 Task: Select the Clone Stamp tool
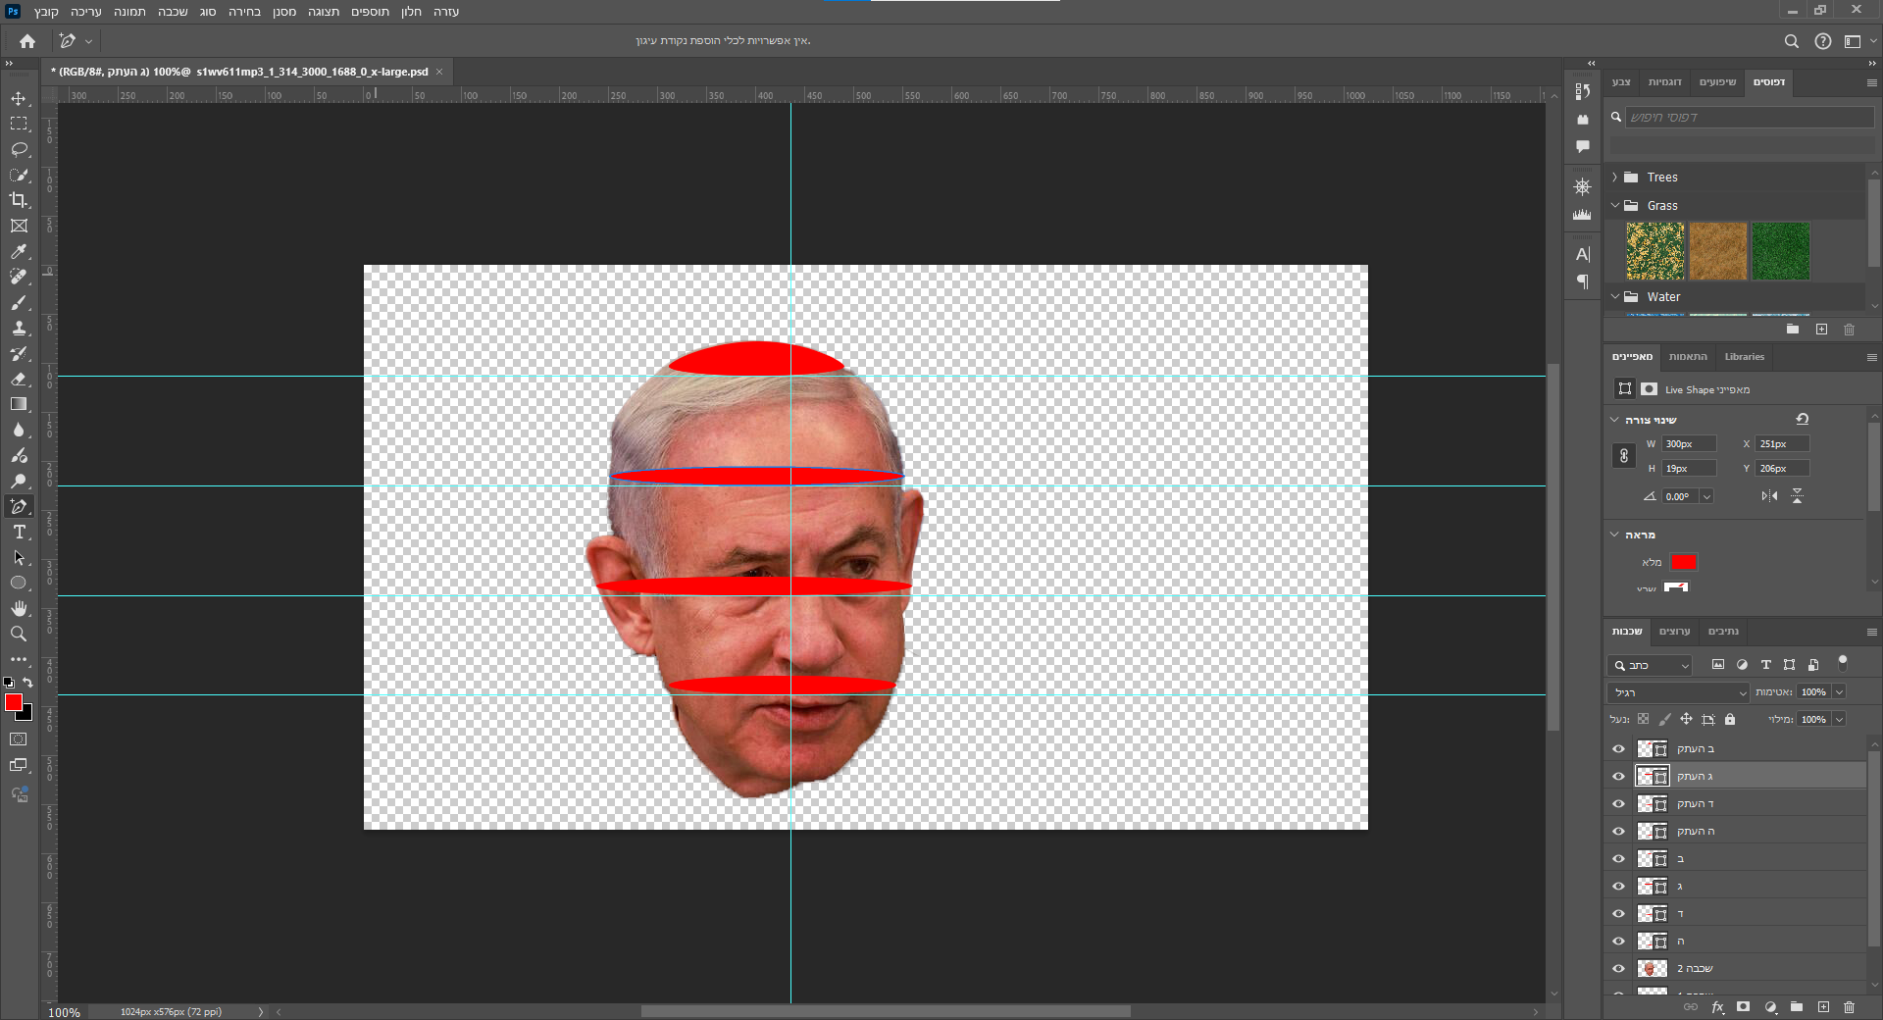pyautogui.click(x=19, y=328)
